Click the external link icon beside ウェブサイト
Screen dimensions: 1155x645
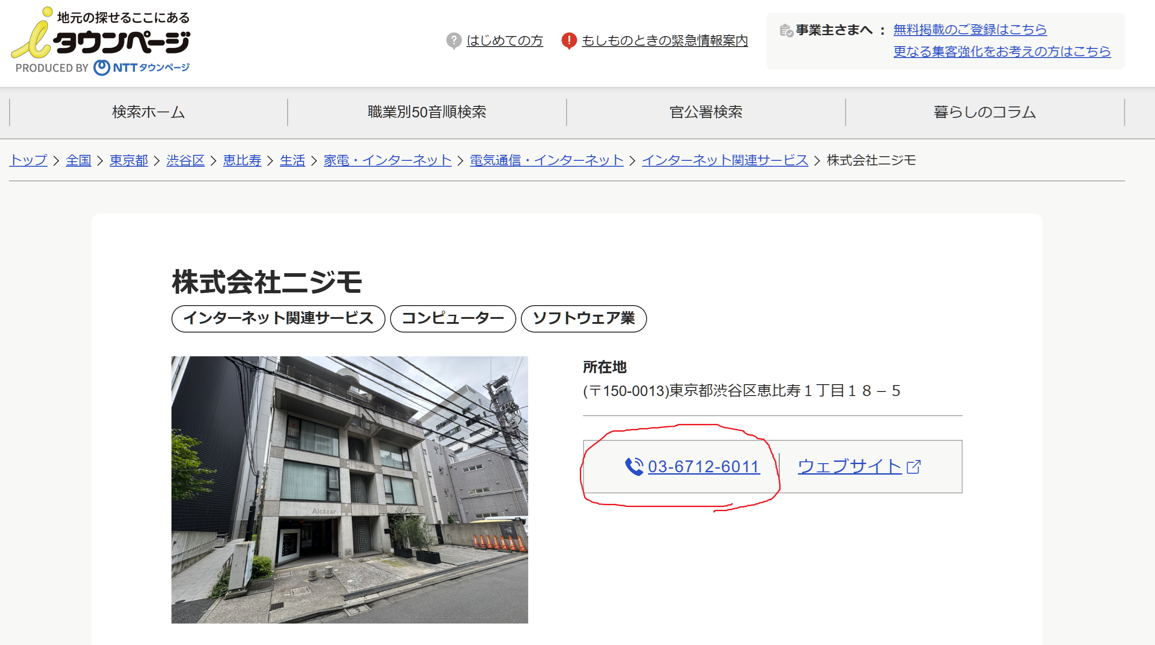point(914,466)
